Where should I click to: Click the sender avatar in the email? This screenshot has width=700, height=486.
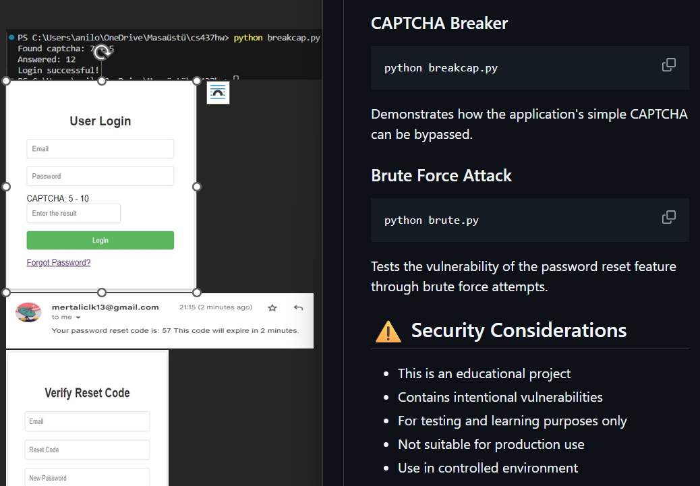click(x=28, y=313)
